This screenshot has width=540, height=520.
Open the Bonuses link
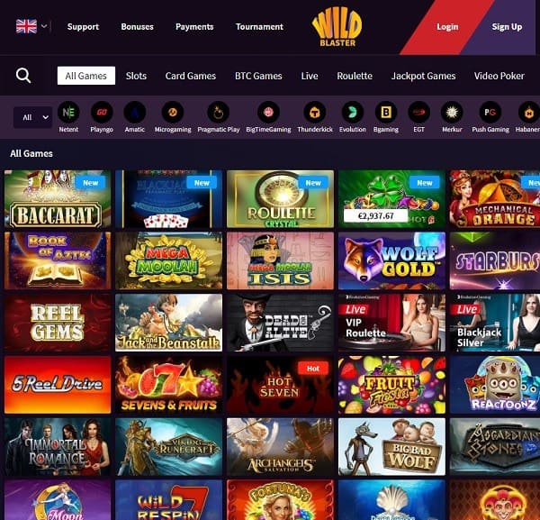[x=137, y=26]
